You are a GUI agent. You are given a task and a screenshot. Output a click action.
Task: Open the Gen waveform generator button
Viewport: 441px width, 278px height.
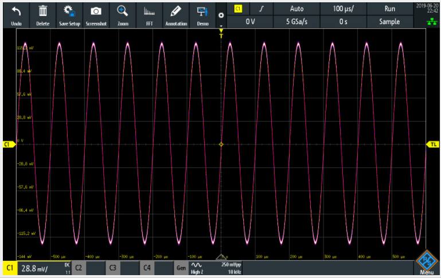[181, 268]
